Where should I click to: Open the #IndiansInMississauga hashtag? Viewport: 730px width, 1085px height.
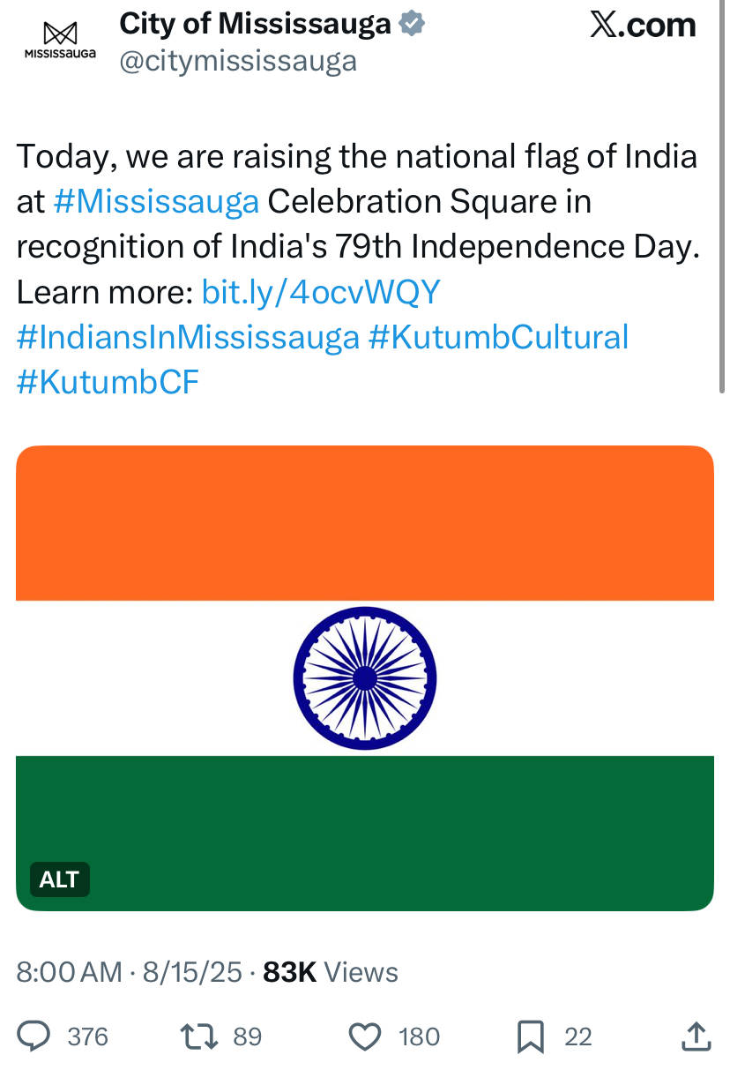click(189, 337)
